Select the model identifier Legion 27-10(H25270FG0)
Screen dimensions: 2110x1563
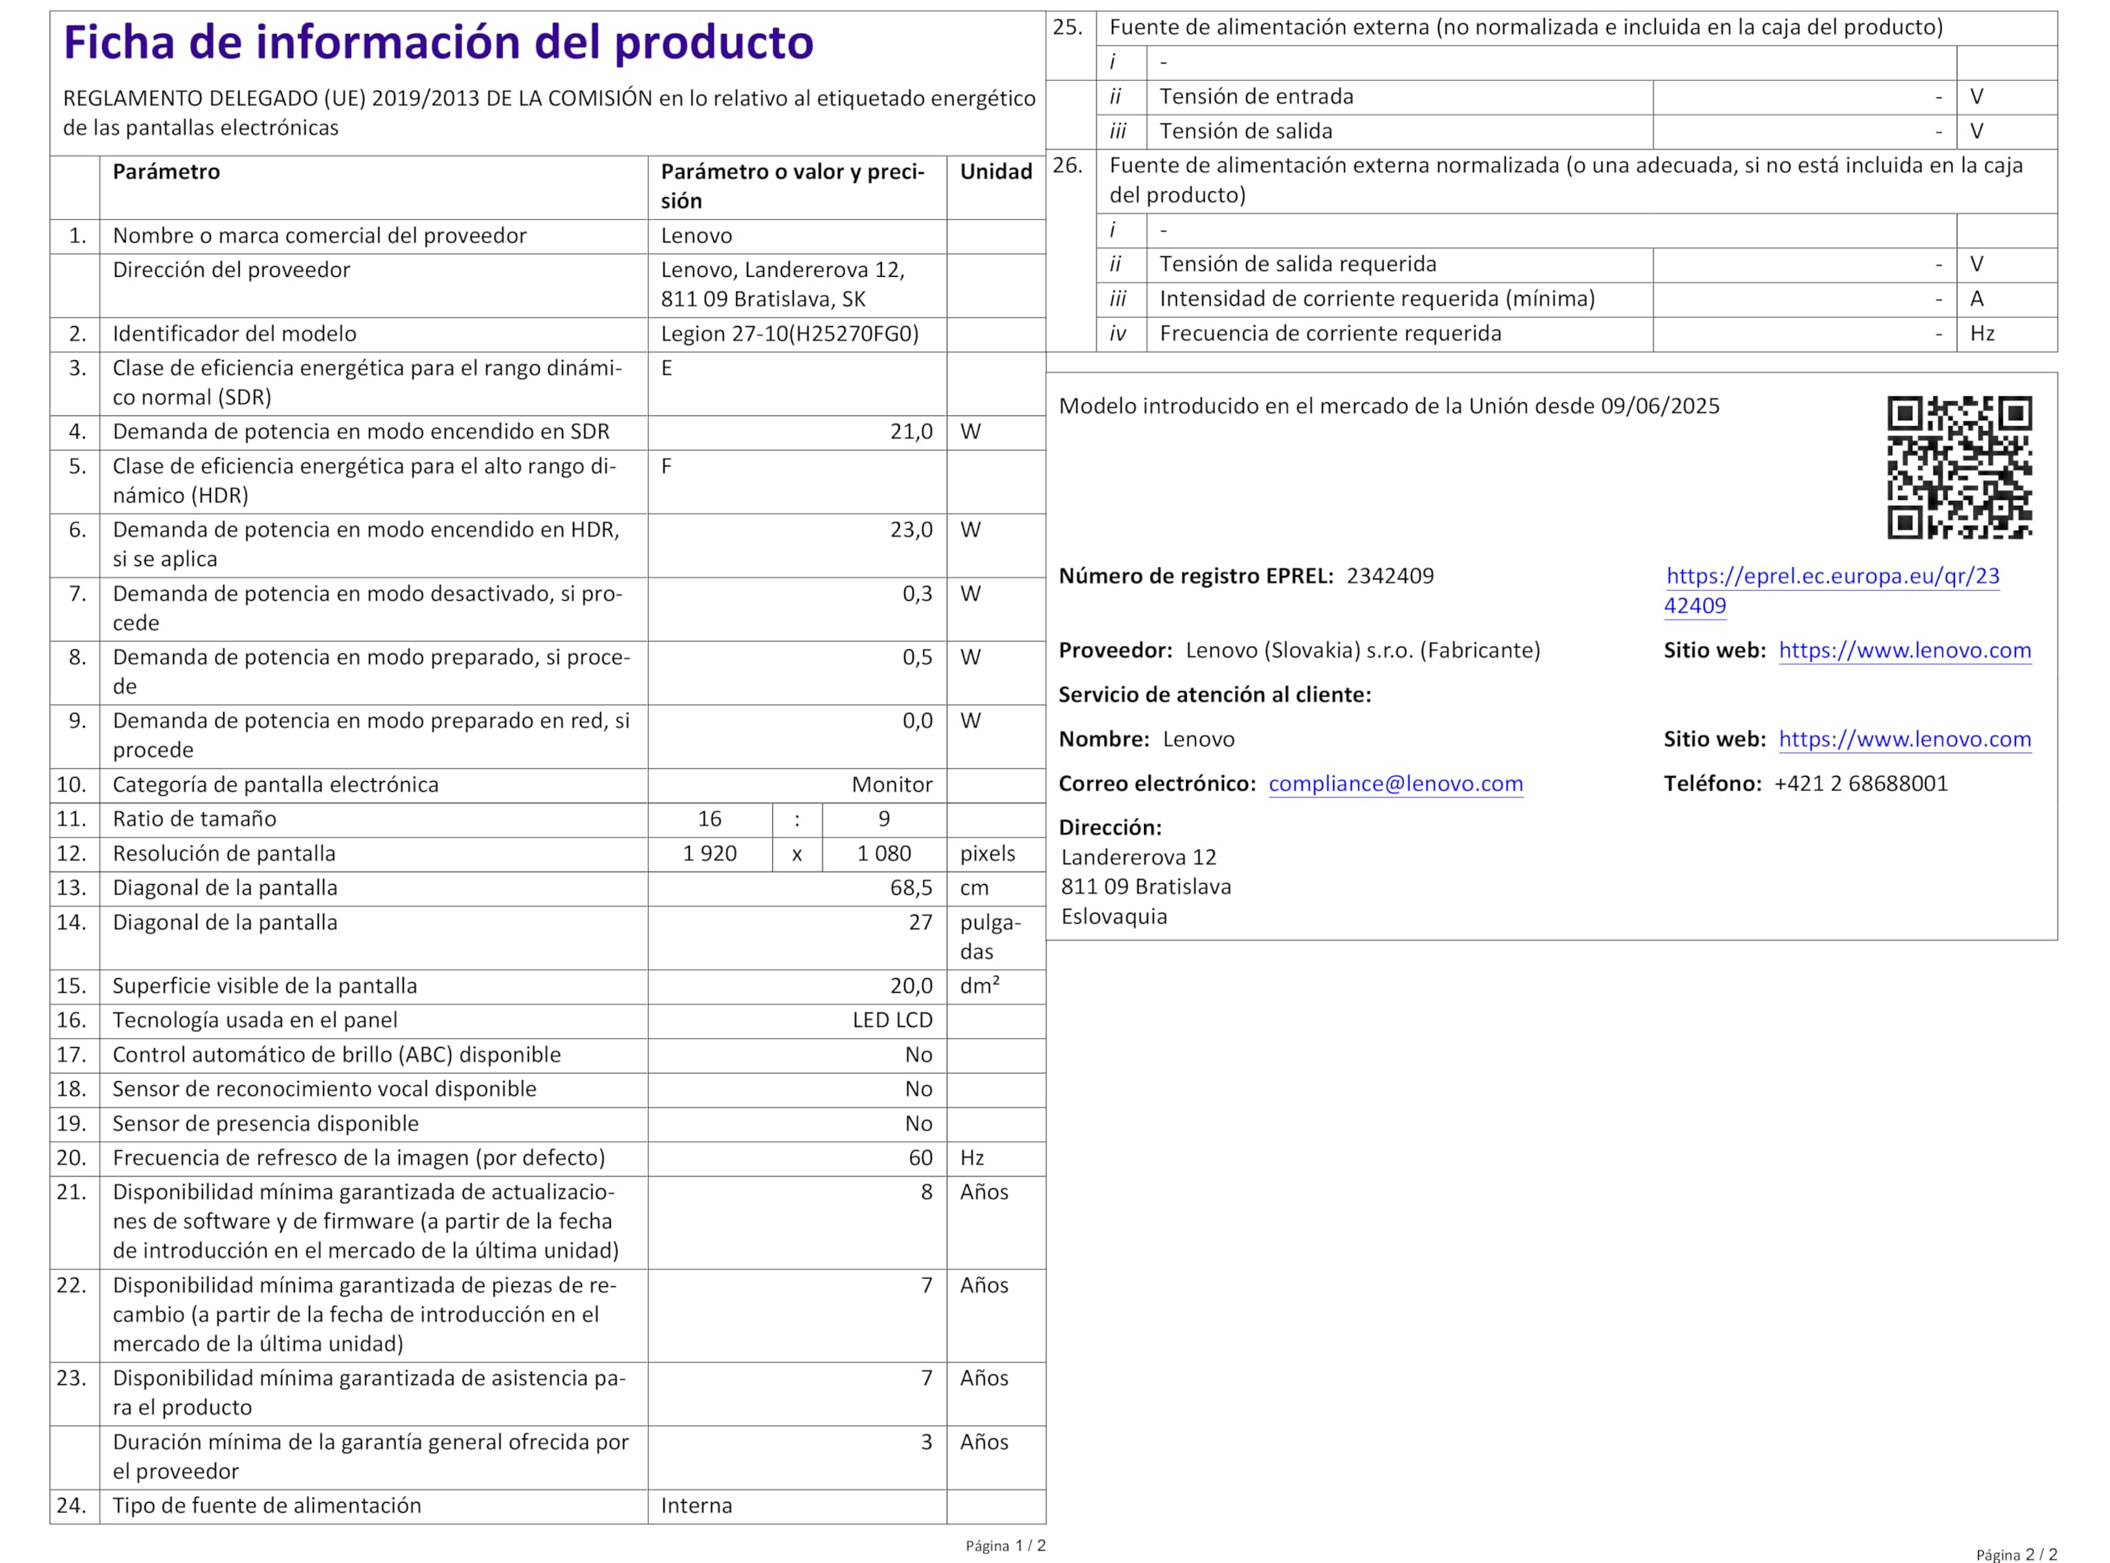789,334
